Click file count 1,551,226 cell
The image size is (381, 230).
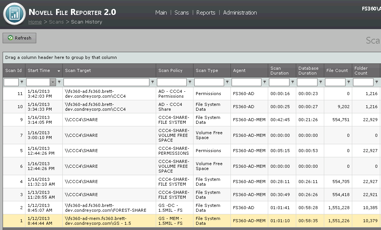339,221
